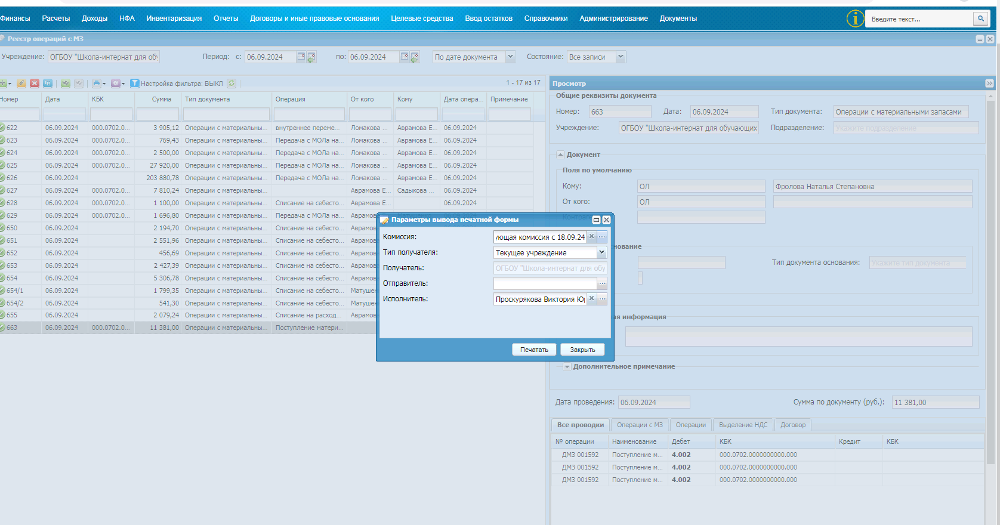Refresh the registry list with green arrows icon
Image resolution: width=1000 pixels, height=525 pixels.
coord(232,84)
